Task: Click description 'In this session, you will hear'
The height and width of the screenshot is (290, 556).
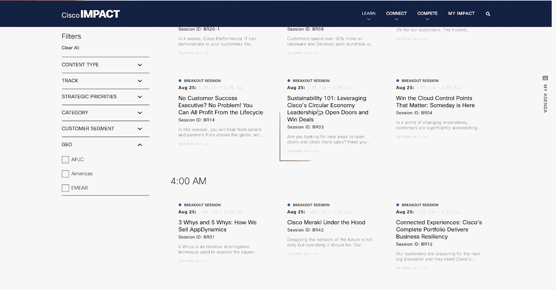Action: (220, 132)
